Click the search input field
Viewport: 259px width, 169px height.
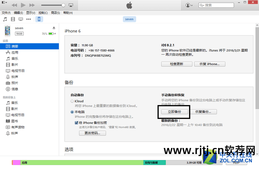pyautogui.click(x=216, y=5)
